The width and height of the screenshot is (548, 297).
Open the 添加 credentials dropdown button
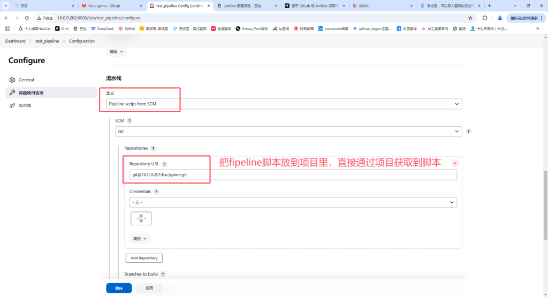[x=141, y=218]
